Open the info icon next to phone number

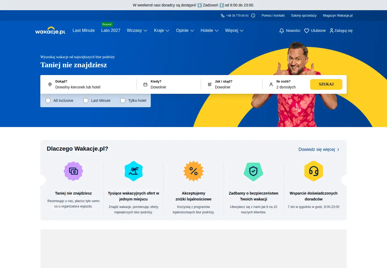(x=253, y=16)
